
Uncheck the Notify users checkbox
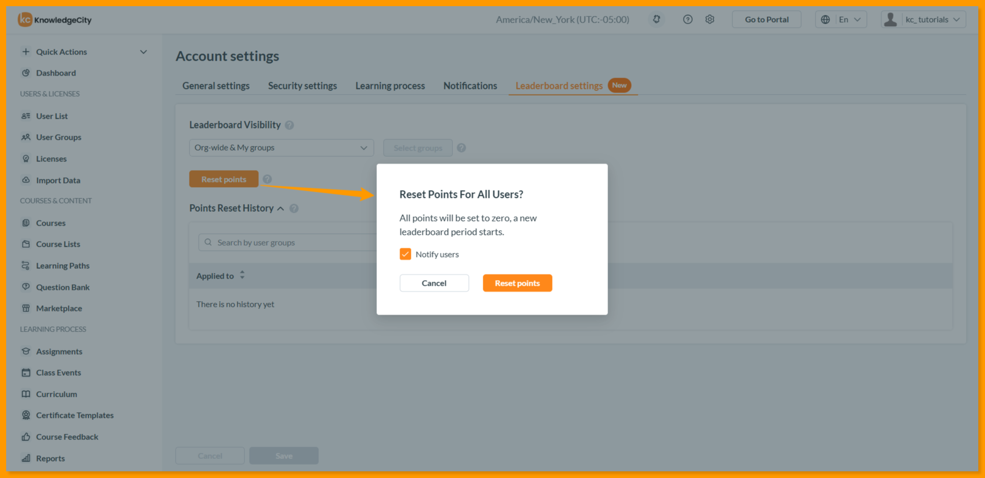405,254
